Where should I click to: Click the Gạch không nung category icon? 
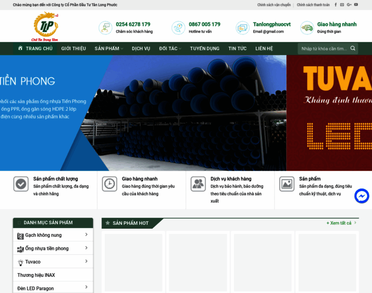click(21, 236)
